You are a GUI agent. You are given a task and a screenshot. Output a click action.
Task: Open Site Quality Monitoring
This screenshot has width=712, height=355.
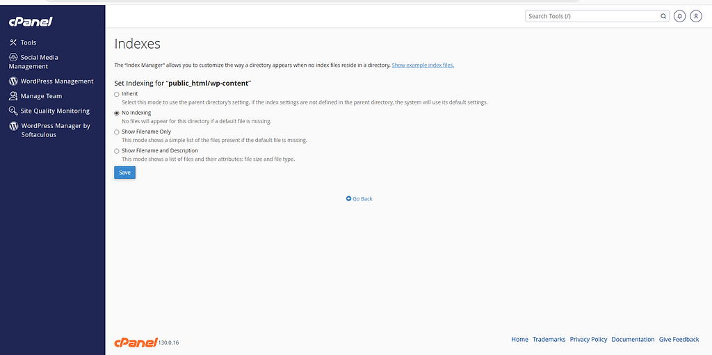[49, 111]
